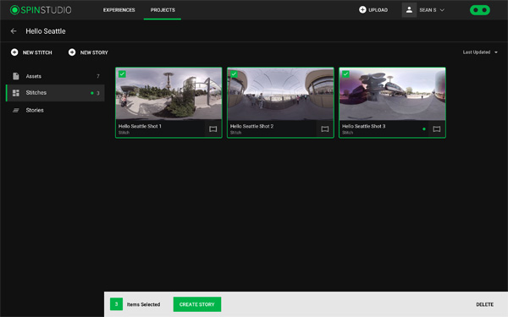Click the Upload plus icon
508x317 pixels.
[362, 10]
